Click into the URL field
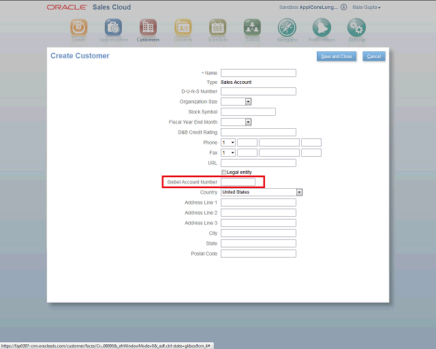The image size is (436, 349). (x=258, y=163)
